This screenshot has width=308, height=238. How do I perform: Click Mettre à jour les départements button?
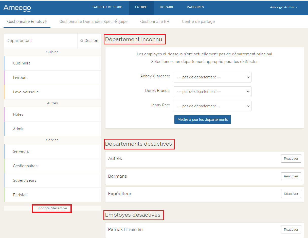coord(203,120)
